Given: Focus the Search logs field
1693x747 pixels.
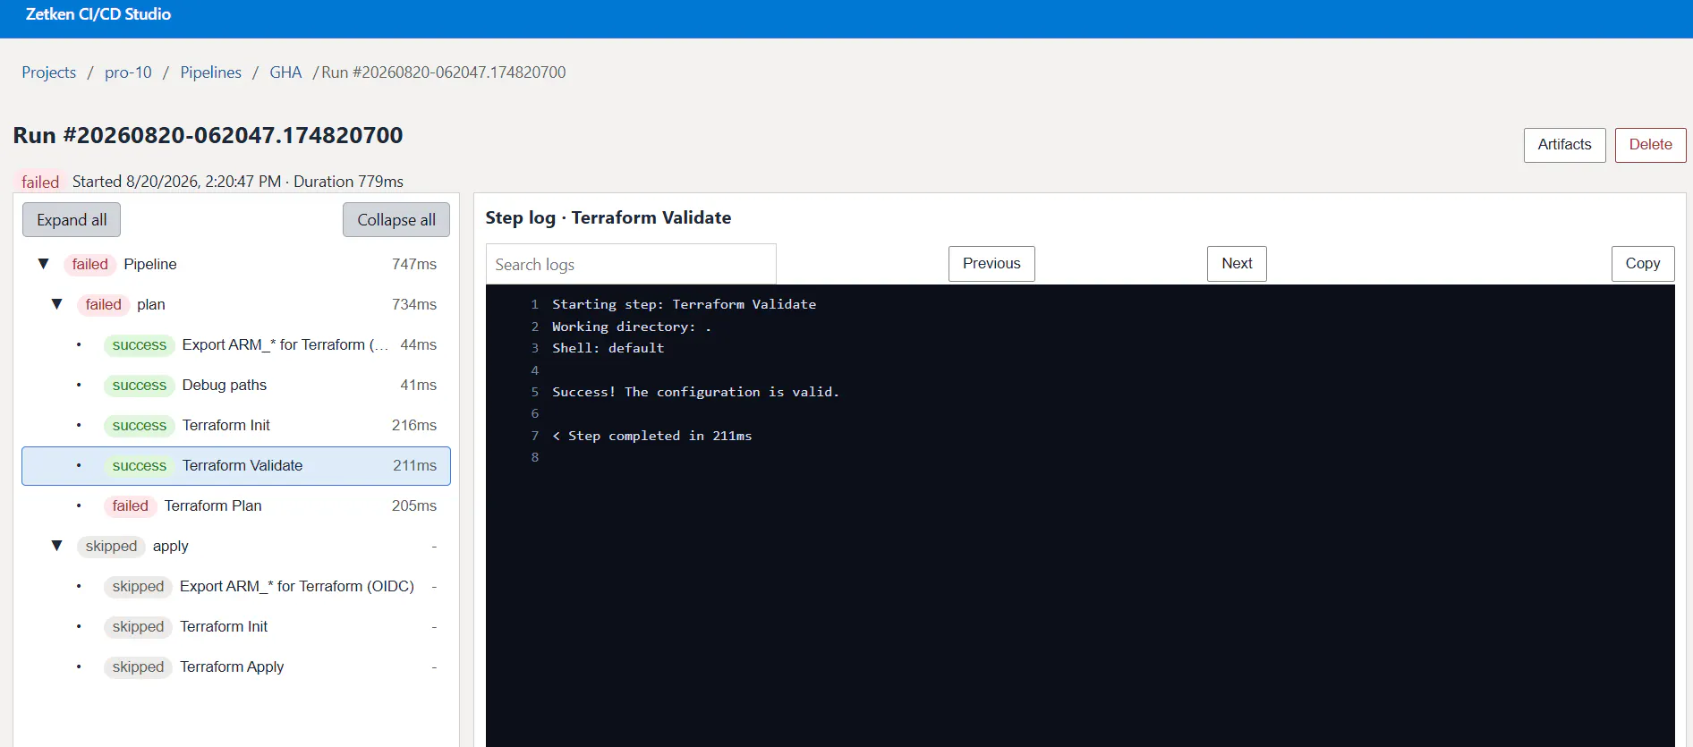Looking at the screenshot, I should [x=631, y=264].
